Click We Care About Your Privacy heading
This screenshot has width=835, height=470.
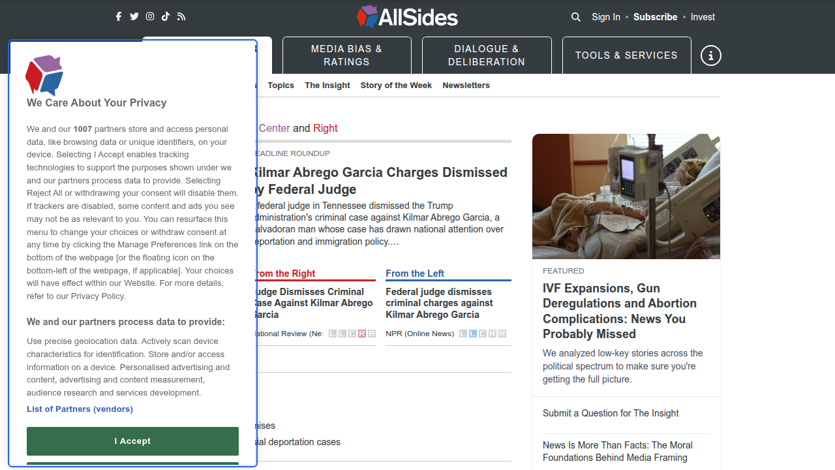tap(97, 102)
